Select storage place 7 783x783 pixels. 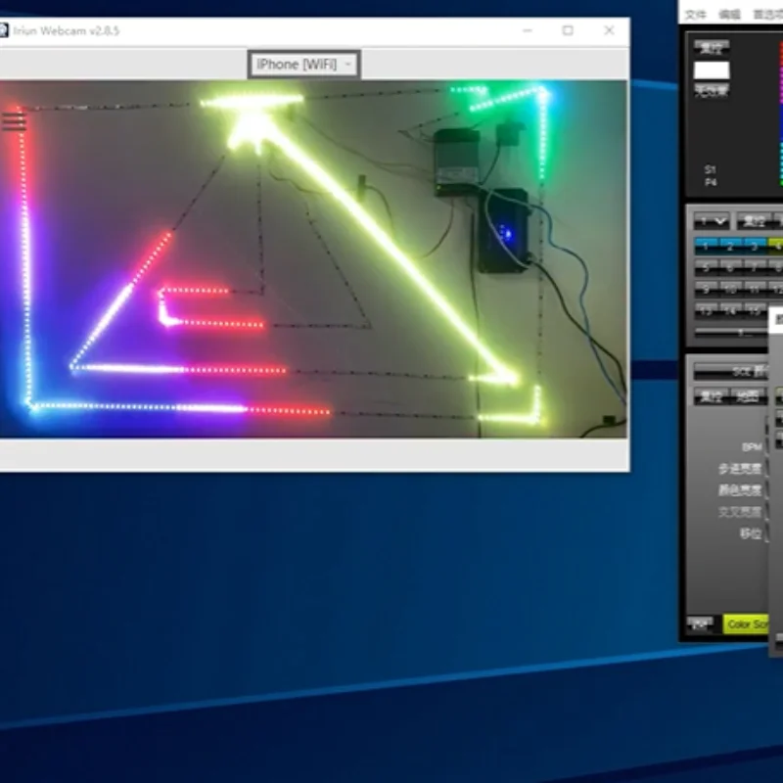coord(755,268)
